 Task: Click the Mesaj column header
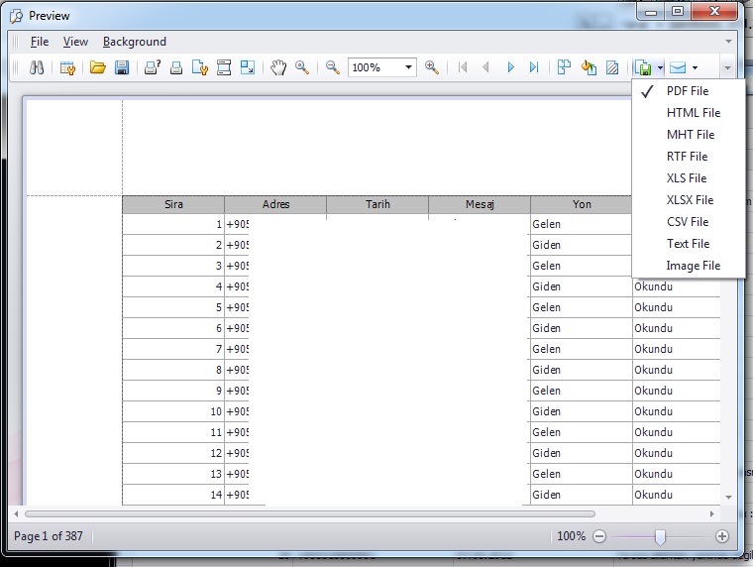tap(480, 205)
